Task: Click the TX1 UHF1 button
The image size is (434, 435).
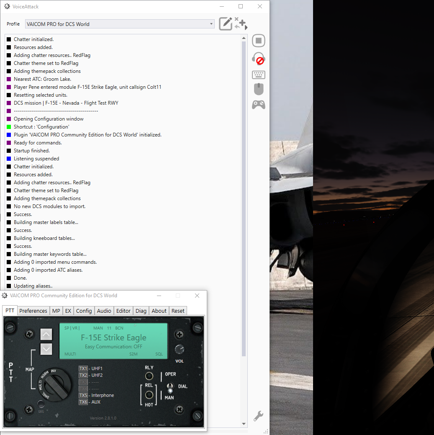Action: (x=83, y=368)
